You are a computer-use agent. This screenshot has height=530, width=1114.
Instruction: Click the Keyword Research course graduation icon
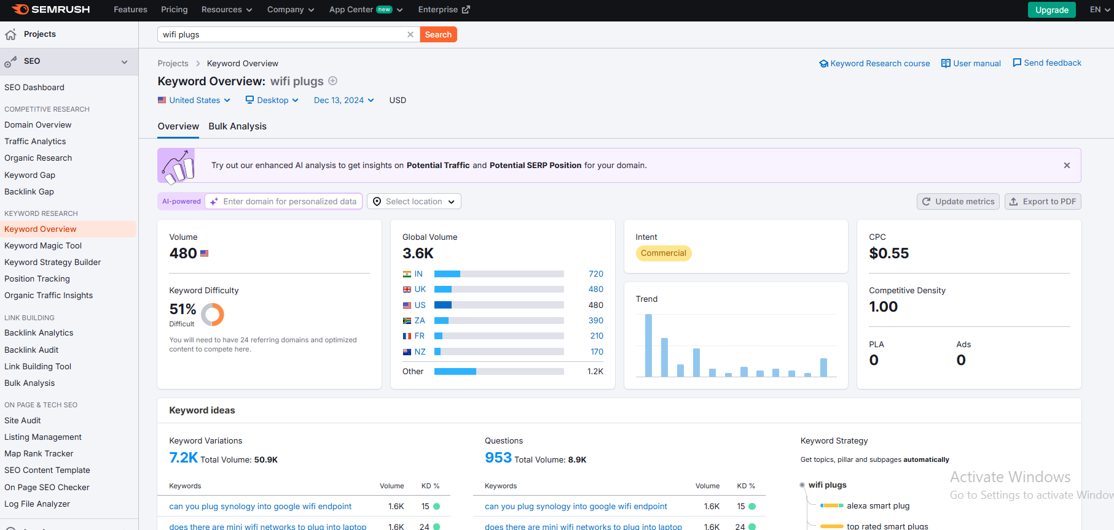[823, 63]
